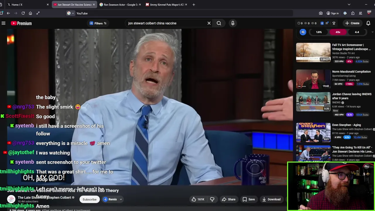Open Verdot Studio TV Art channel

click(x=343, y=53)
